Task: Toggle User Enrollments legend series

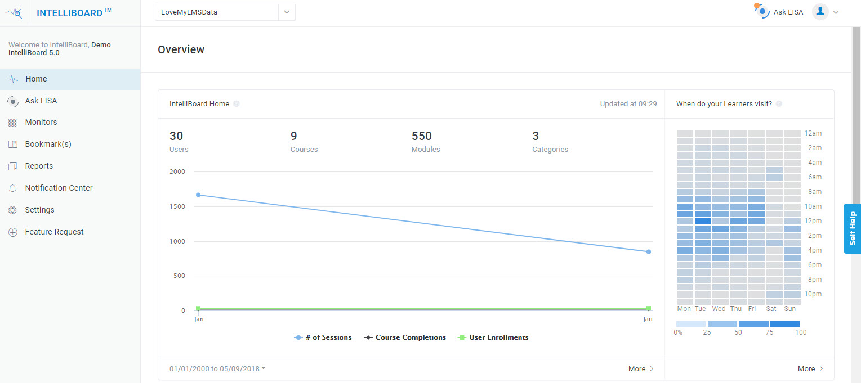Action: [x=493, y=337]
